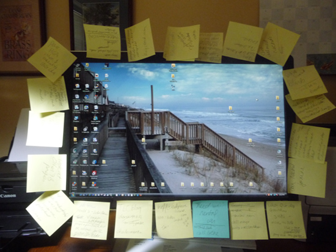This screenshot has height=252, width=336.
Task: Select the white icon with red dot
Action: pos(97,76)
